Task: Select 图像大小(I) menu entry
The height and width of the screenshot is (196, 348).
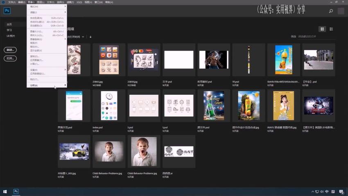Action: 47,32
